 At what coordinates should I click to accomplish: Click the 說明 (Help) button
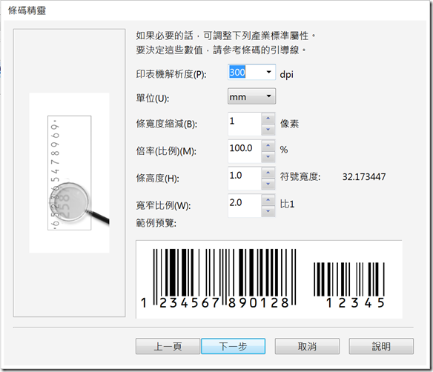[x=381, y=346]
